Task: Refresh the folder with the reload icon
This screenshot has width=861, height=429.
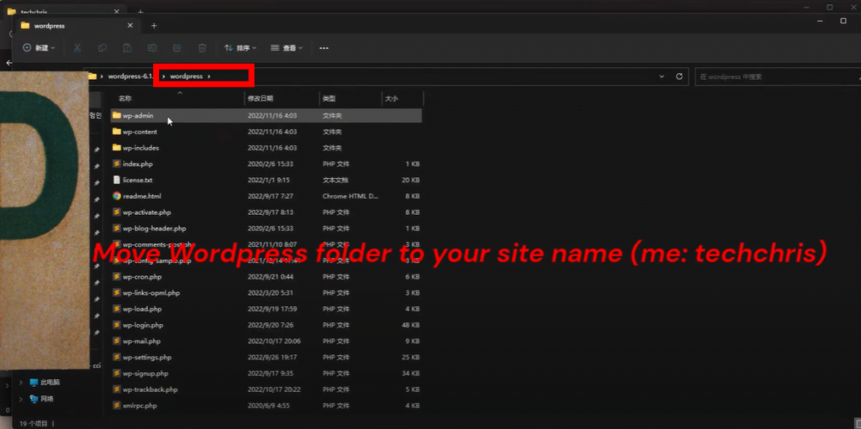Action: click(x=679, y=76)
